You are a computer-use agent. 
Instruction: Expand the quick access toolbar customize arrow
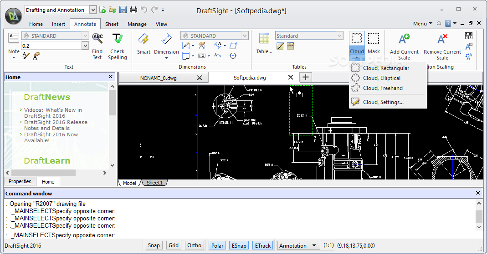pyautogui.click(x=163, y=10)
